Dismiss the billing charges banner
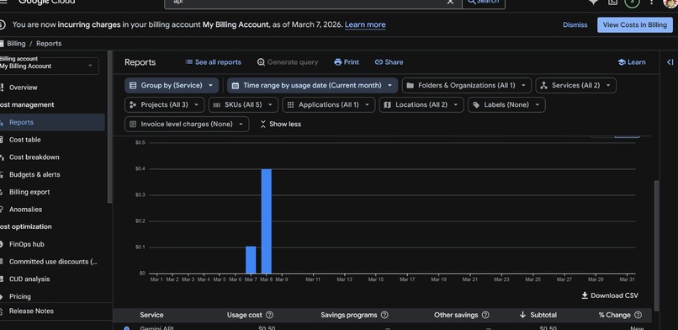The image size is (678, 330). (x=575, y=25)
